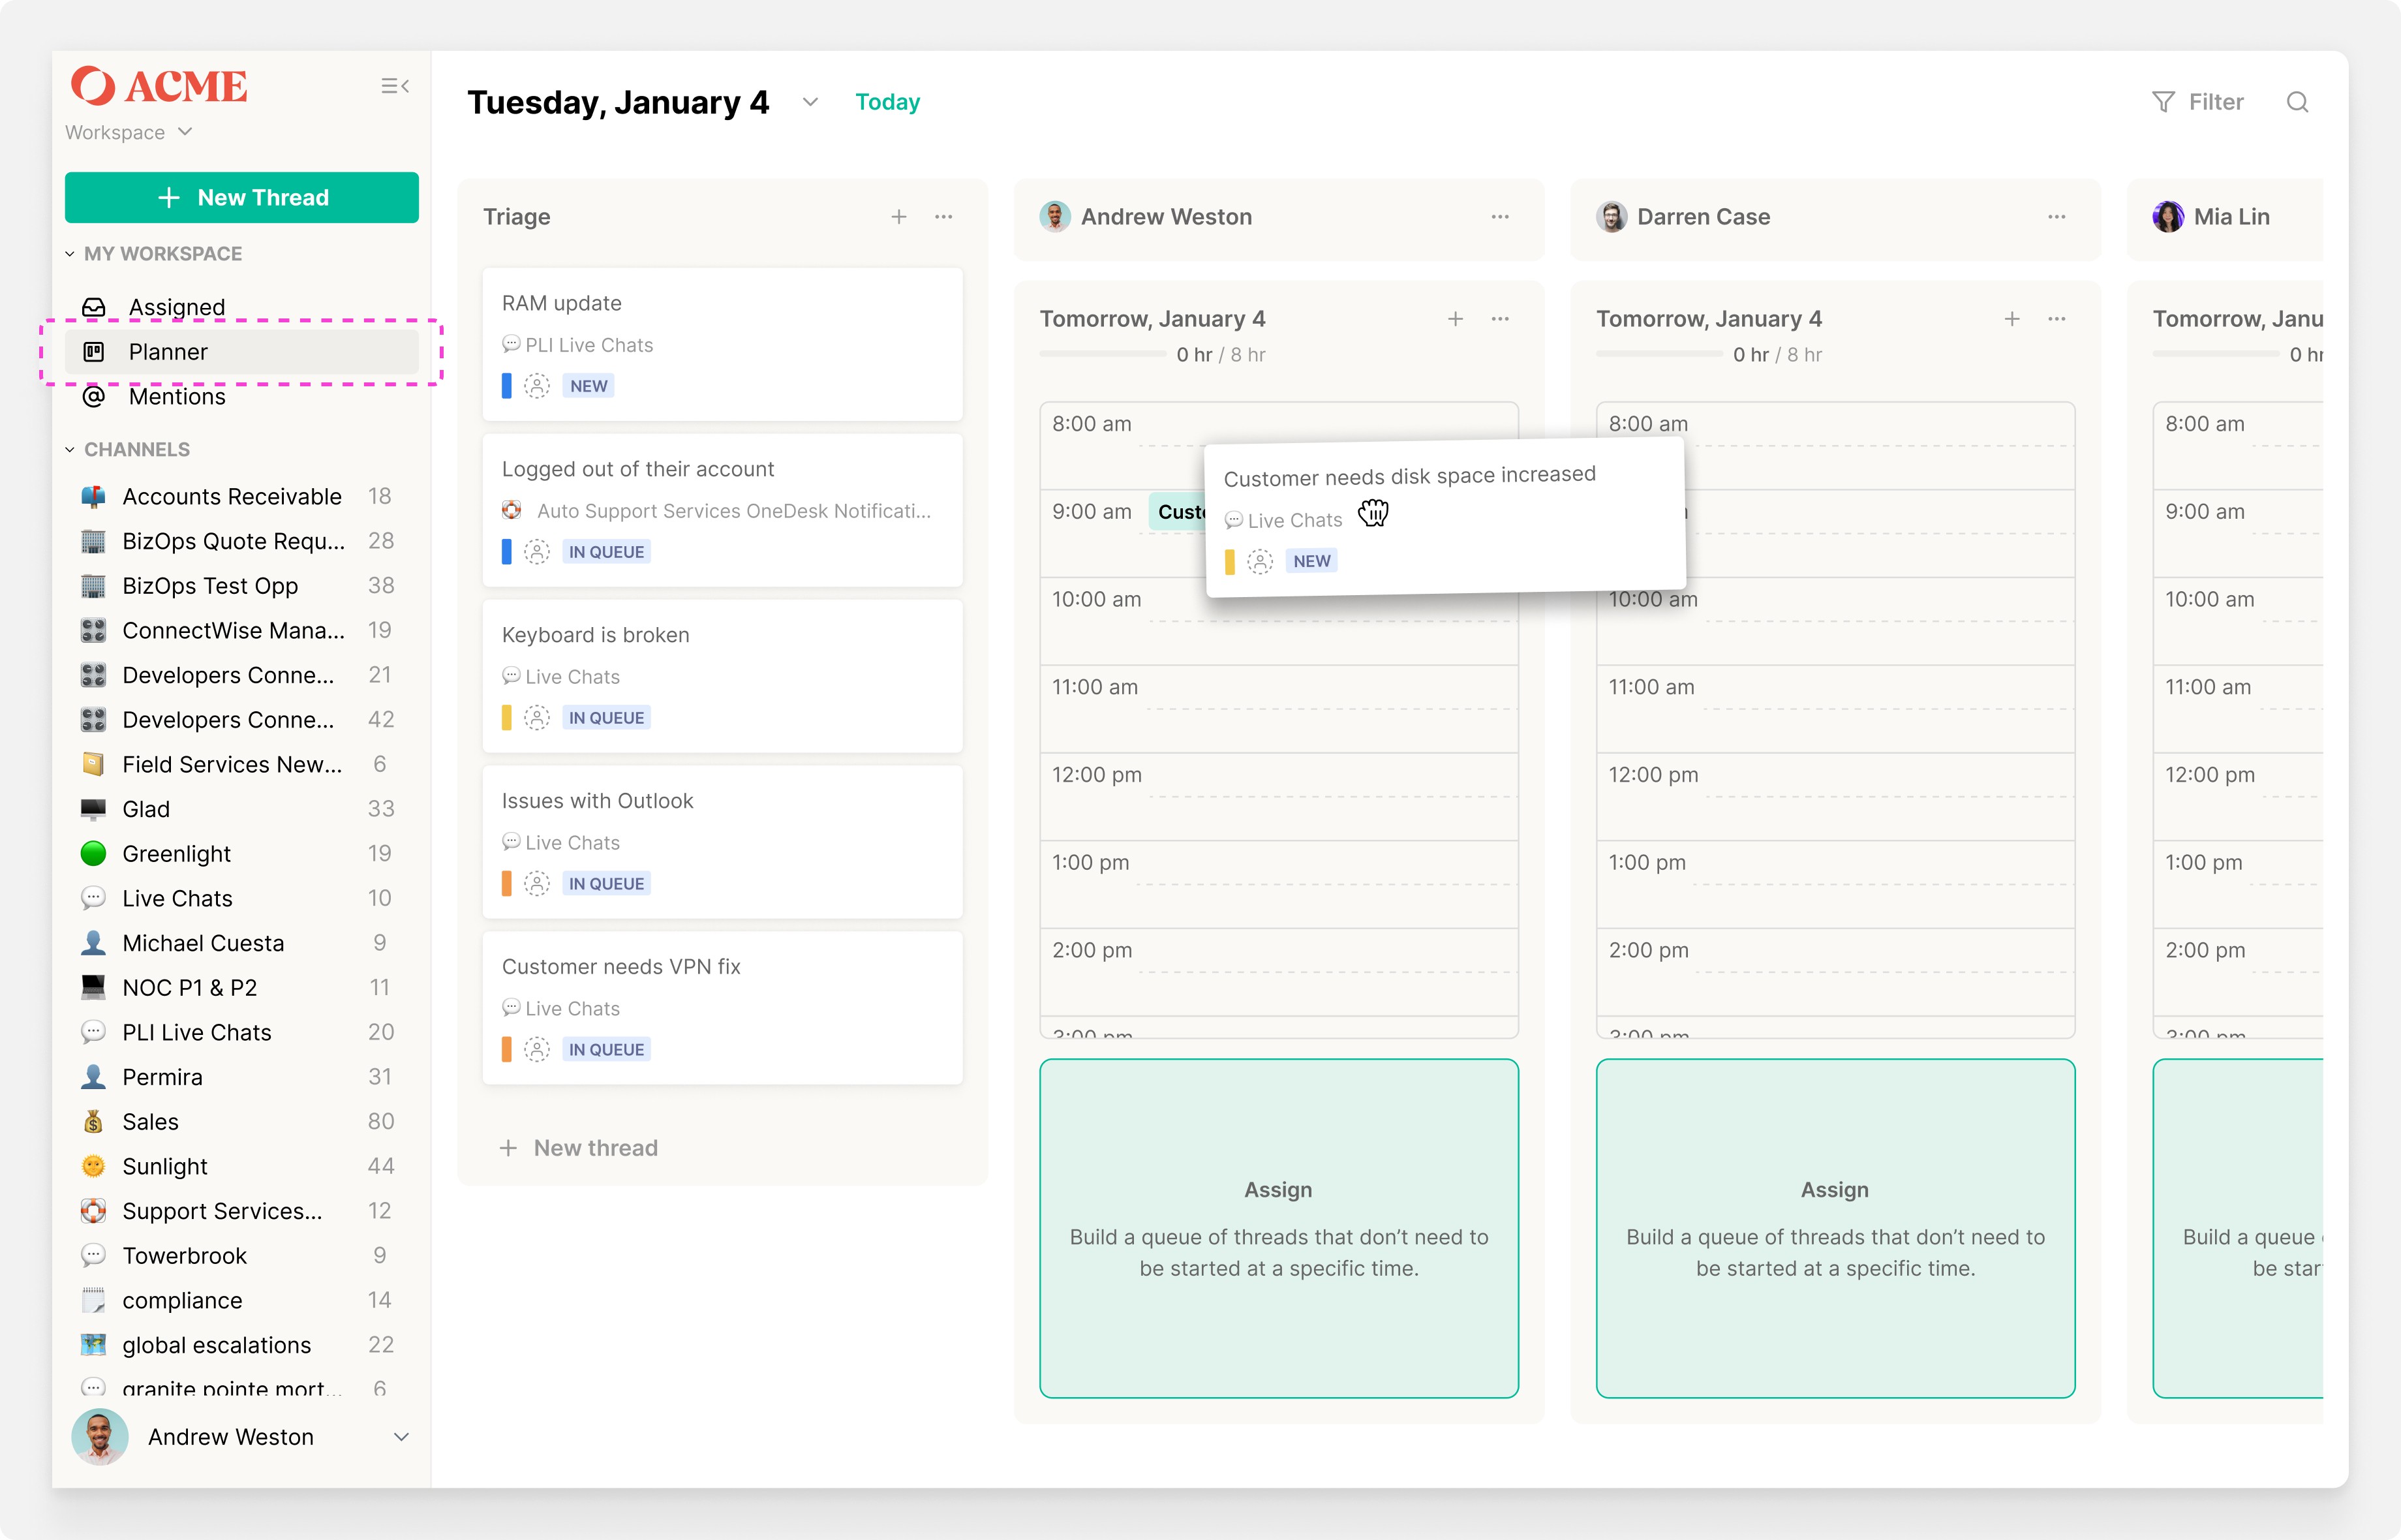Click the New Thread button
The width and height of the screenshot is (2401, 1540).
(x=242, y=198)
